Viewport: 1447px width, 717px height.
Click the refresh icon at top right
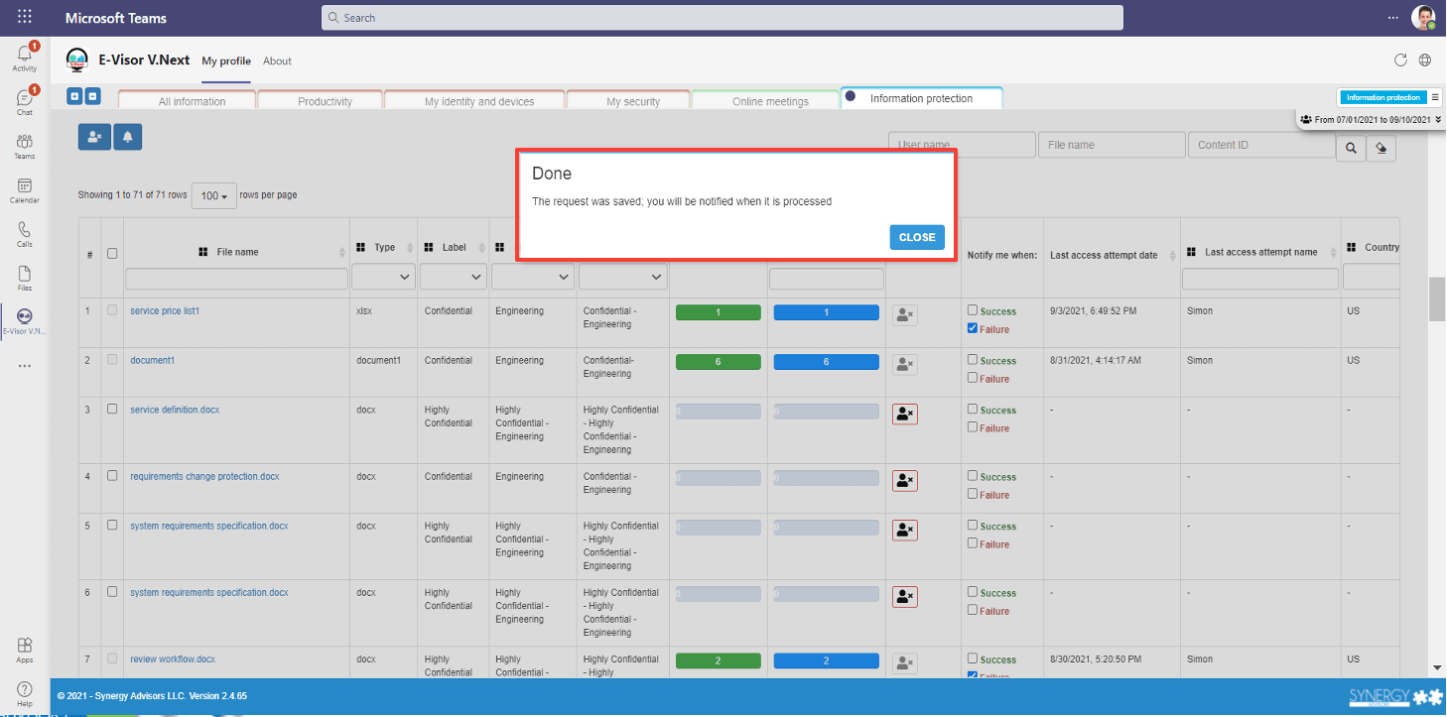click(x=1400, y=60)
